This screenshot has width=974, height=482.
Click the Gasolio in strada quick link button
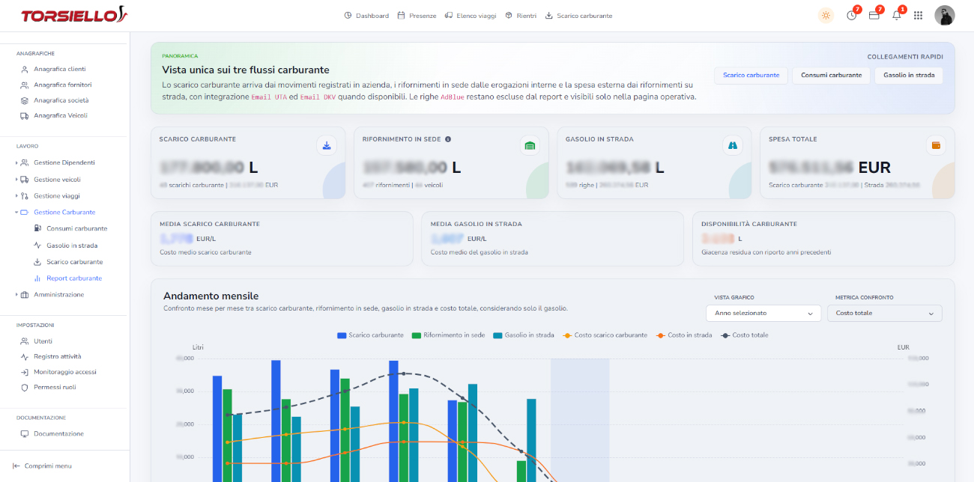click(909, 75)
